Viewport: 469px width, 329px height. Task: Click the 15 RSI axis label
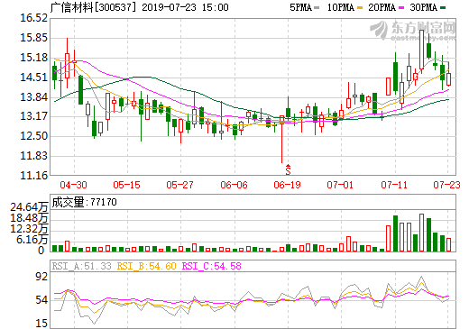tap(41, 324)
